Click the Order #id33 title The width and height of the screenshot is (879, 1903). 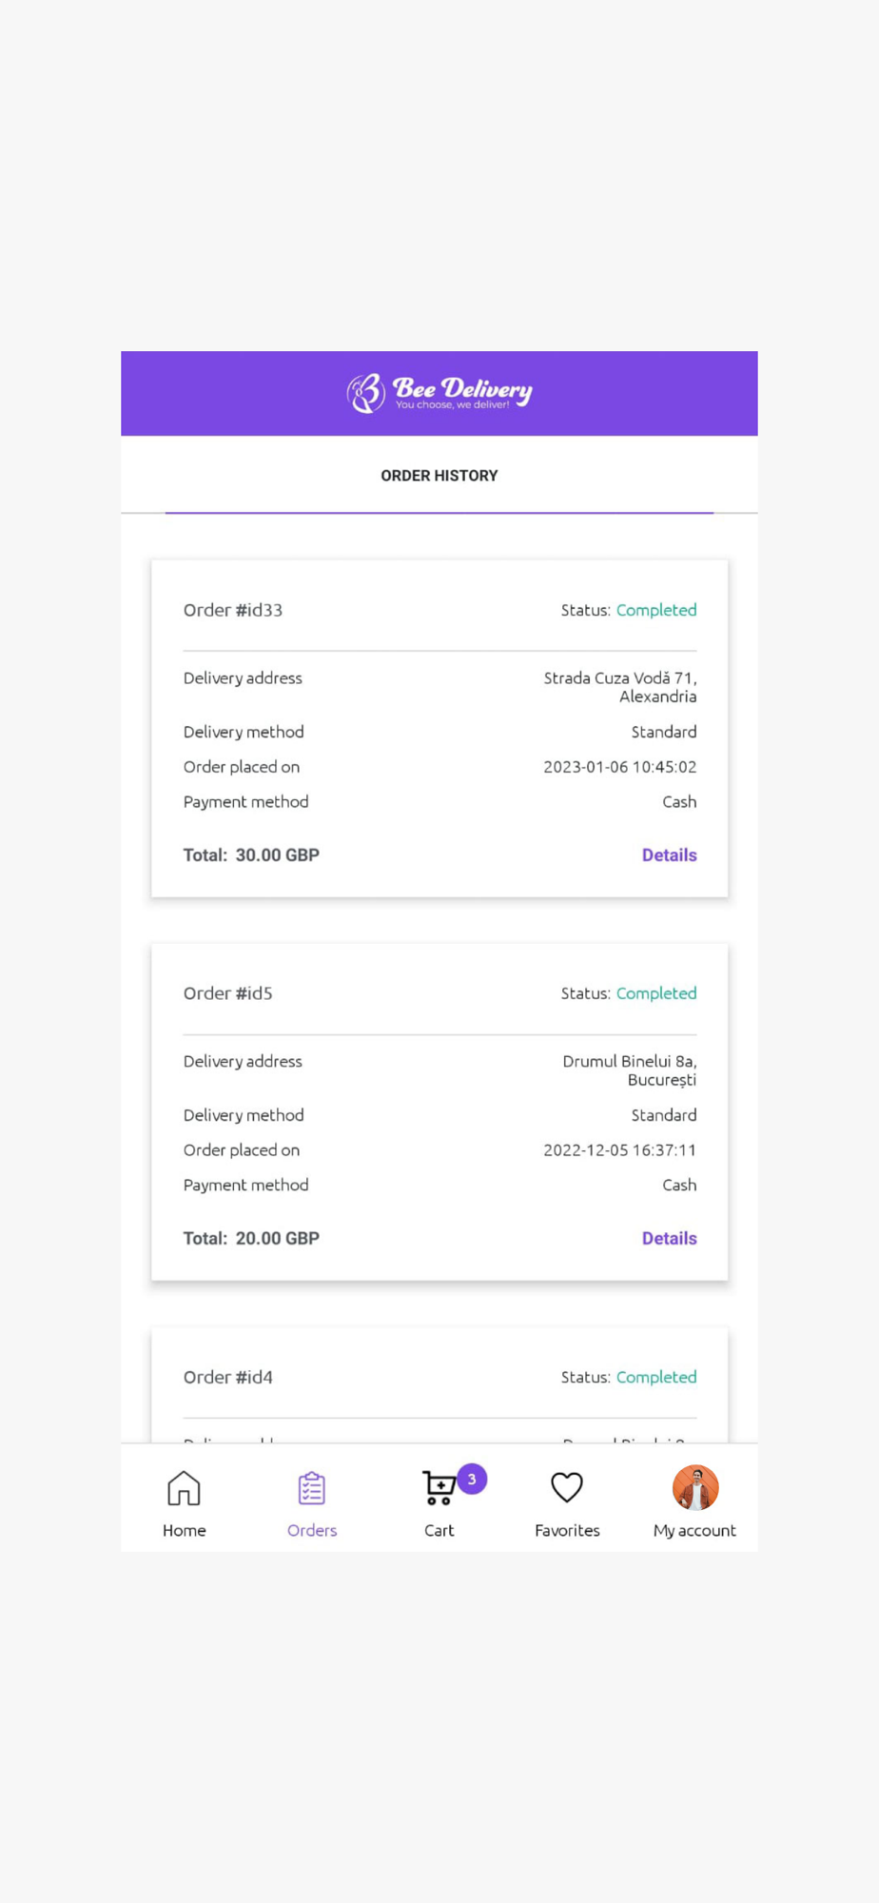pyautogui.click(x=233, y=610)
